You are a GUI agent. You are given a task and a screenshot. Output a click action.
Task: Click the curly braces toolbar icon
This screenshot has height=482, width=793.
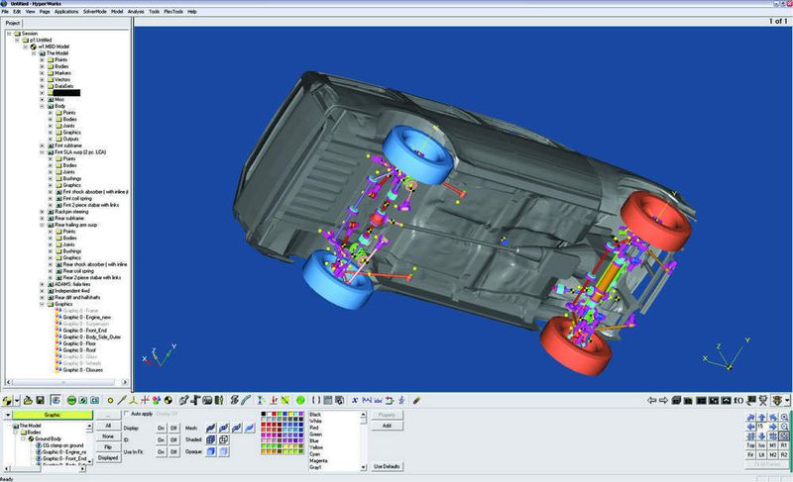click(x=316, y=400)
